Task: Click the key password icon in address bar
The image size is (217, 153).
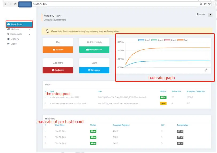Action: (x=205, y=4)
